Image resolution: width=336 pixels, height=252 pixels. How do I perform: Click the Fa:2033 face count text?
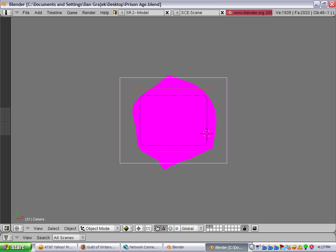coord(302,13)
